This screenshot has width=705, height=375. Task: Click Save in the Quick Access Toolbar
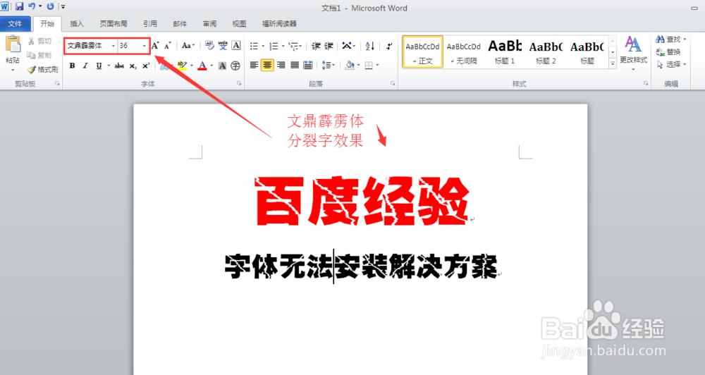[19, 7]
